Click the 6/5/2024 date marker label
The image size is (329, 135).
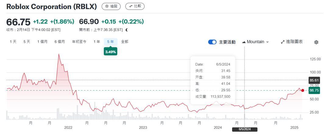(245, 129)
